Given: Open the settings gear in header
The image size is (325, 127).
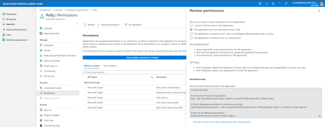Looking at the screenshot, I should tap(273, 3).
